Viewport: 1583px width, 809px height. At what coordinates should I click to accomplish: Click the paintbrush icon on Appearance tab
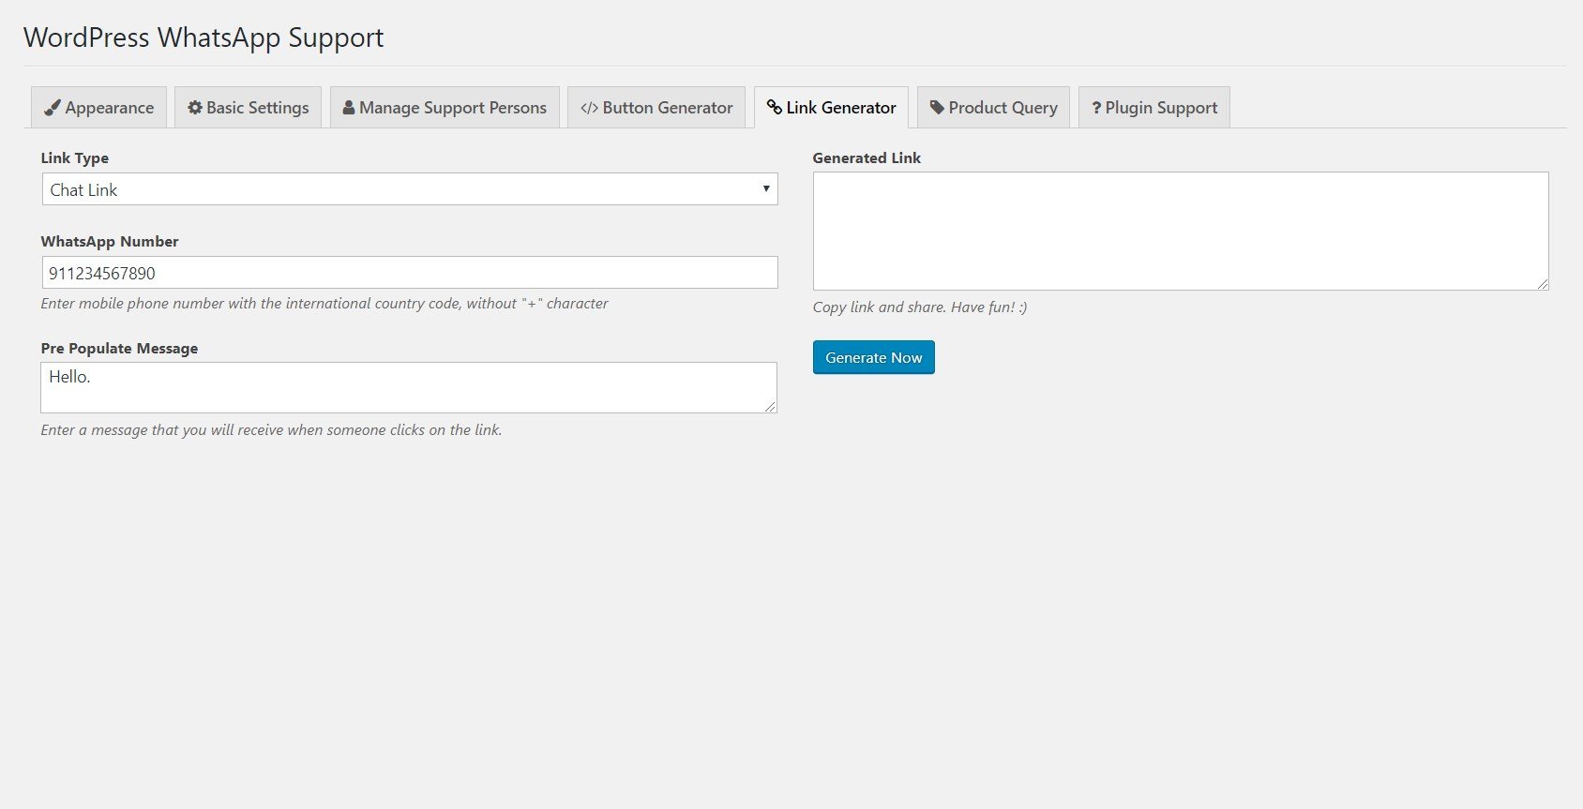53,108
